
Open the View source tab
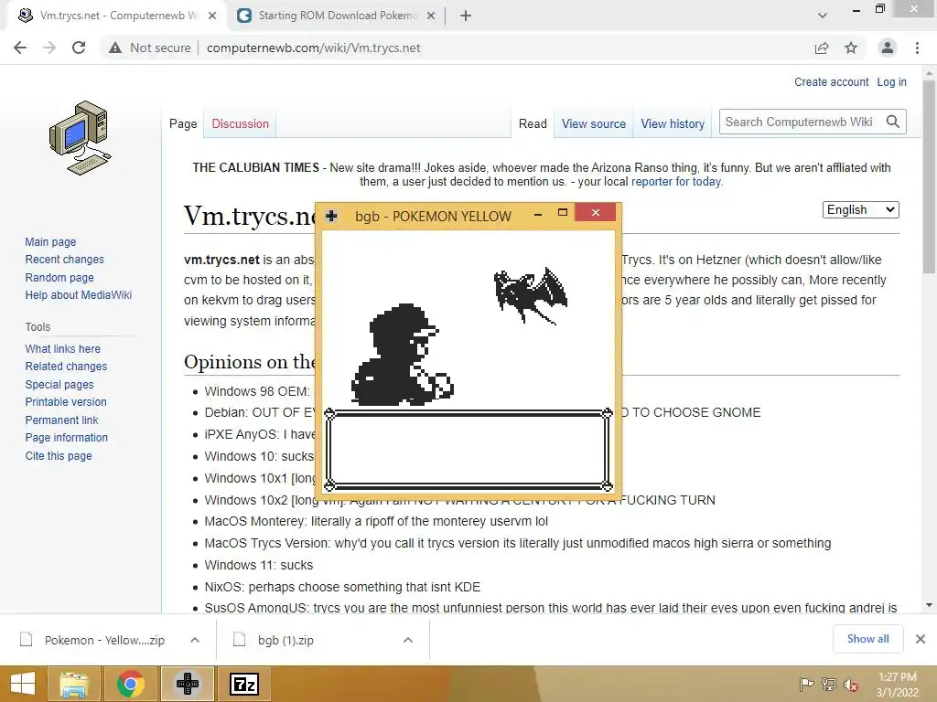coord(593,123)
